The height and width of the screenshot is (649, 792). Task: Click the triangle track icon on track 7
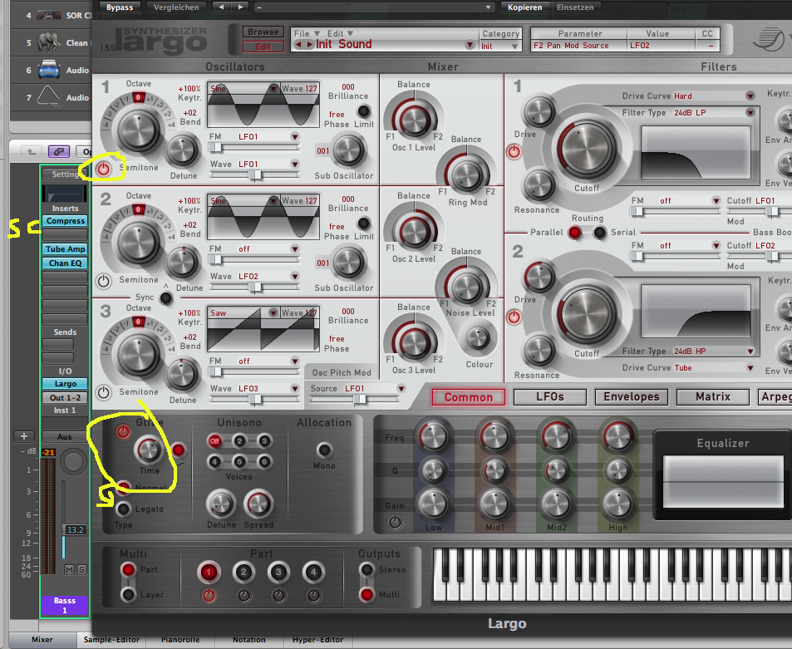(48, 97)
